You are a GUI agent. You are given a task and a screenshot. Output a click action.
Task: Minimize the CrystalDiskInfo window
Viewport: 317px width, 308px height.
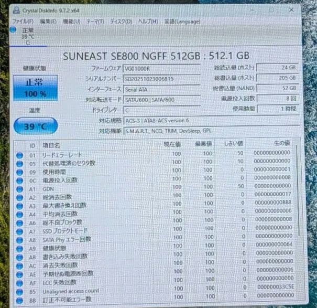pyautogui.click(x=253, y=10)
